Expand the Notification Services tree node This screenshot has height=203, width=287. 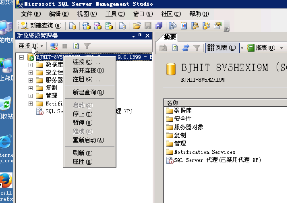pyautogui.click(x=31, y=104)
